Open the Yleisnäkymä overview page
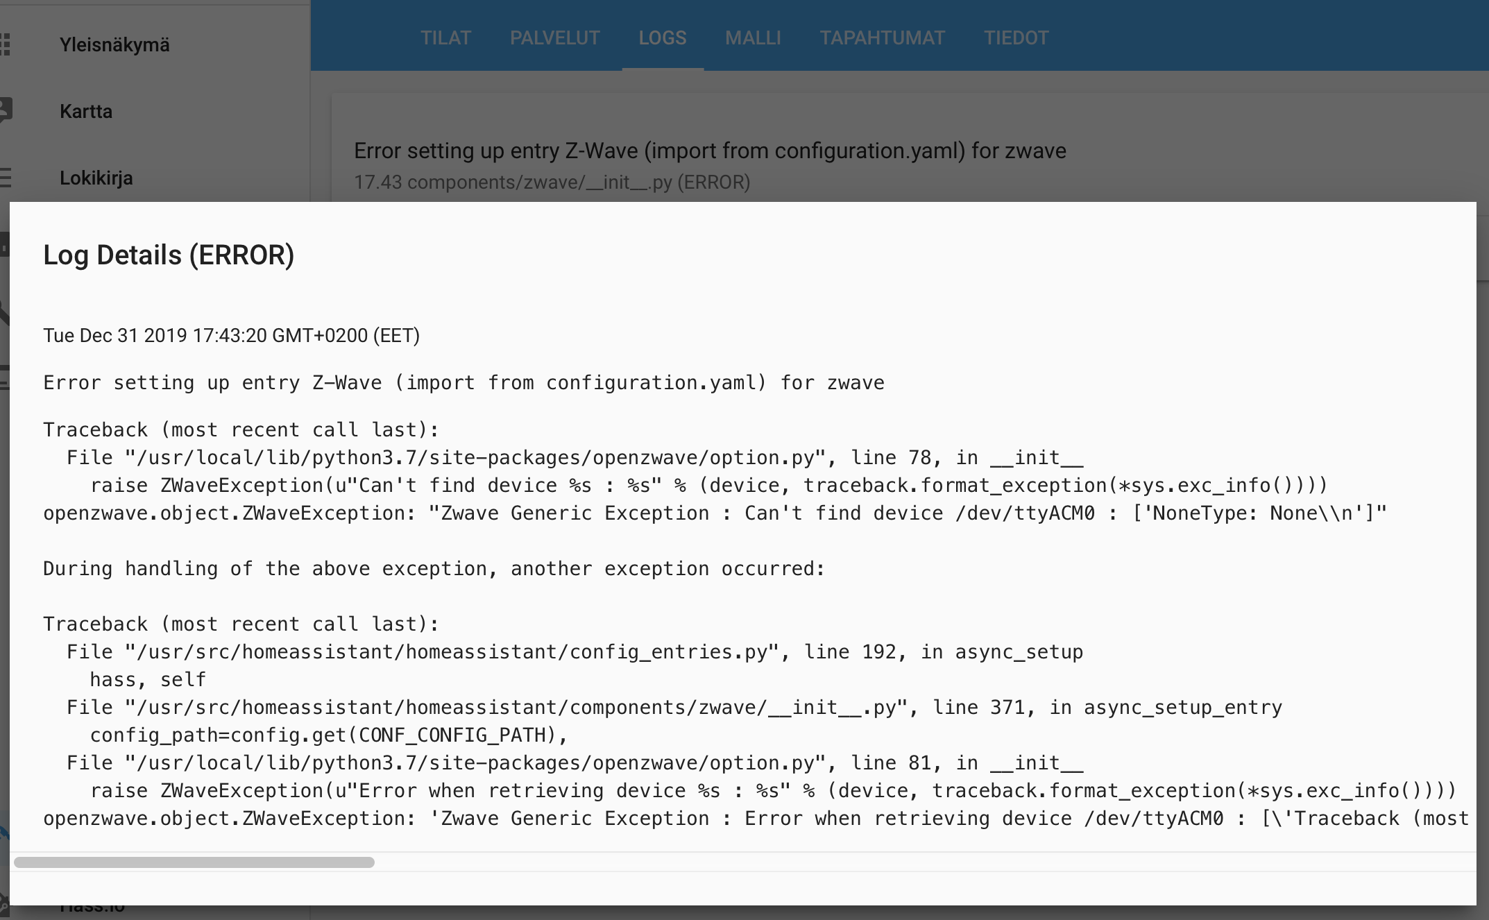 [114, 45]
